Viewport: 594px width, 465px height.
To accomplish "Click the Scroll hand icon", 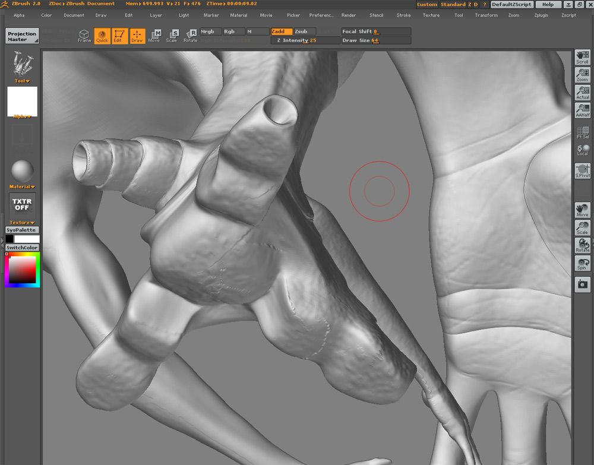I will (582, 57).
